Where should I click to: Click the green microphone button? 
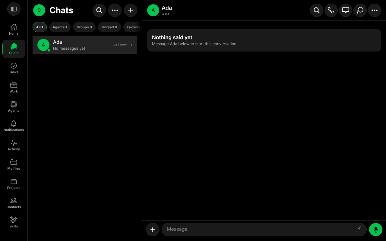[x=376, y=230]
